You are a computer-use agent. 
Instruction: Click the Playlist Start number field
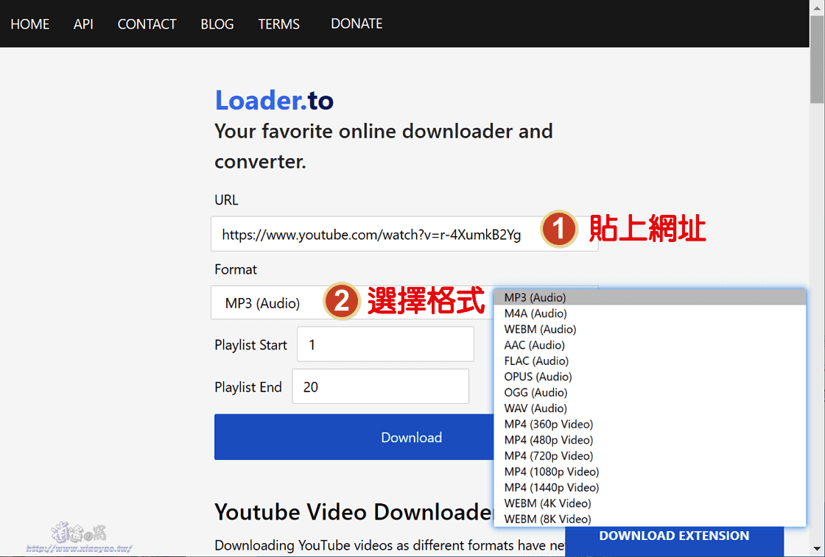pyautogui.click(x=385, y=344)
